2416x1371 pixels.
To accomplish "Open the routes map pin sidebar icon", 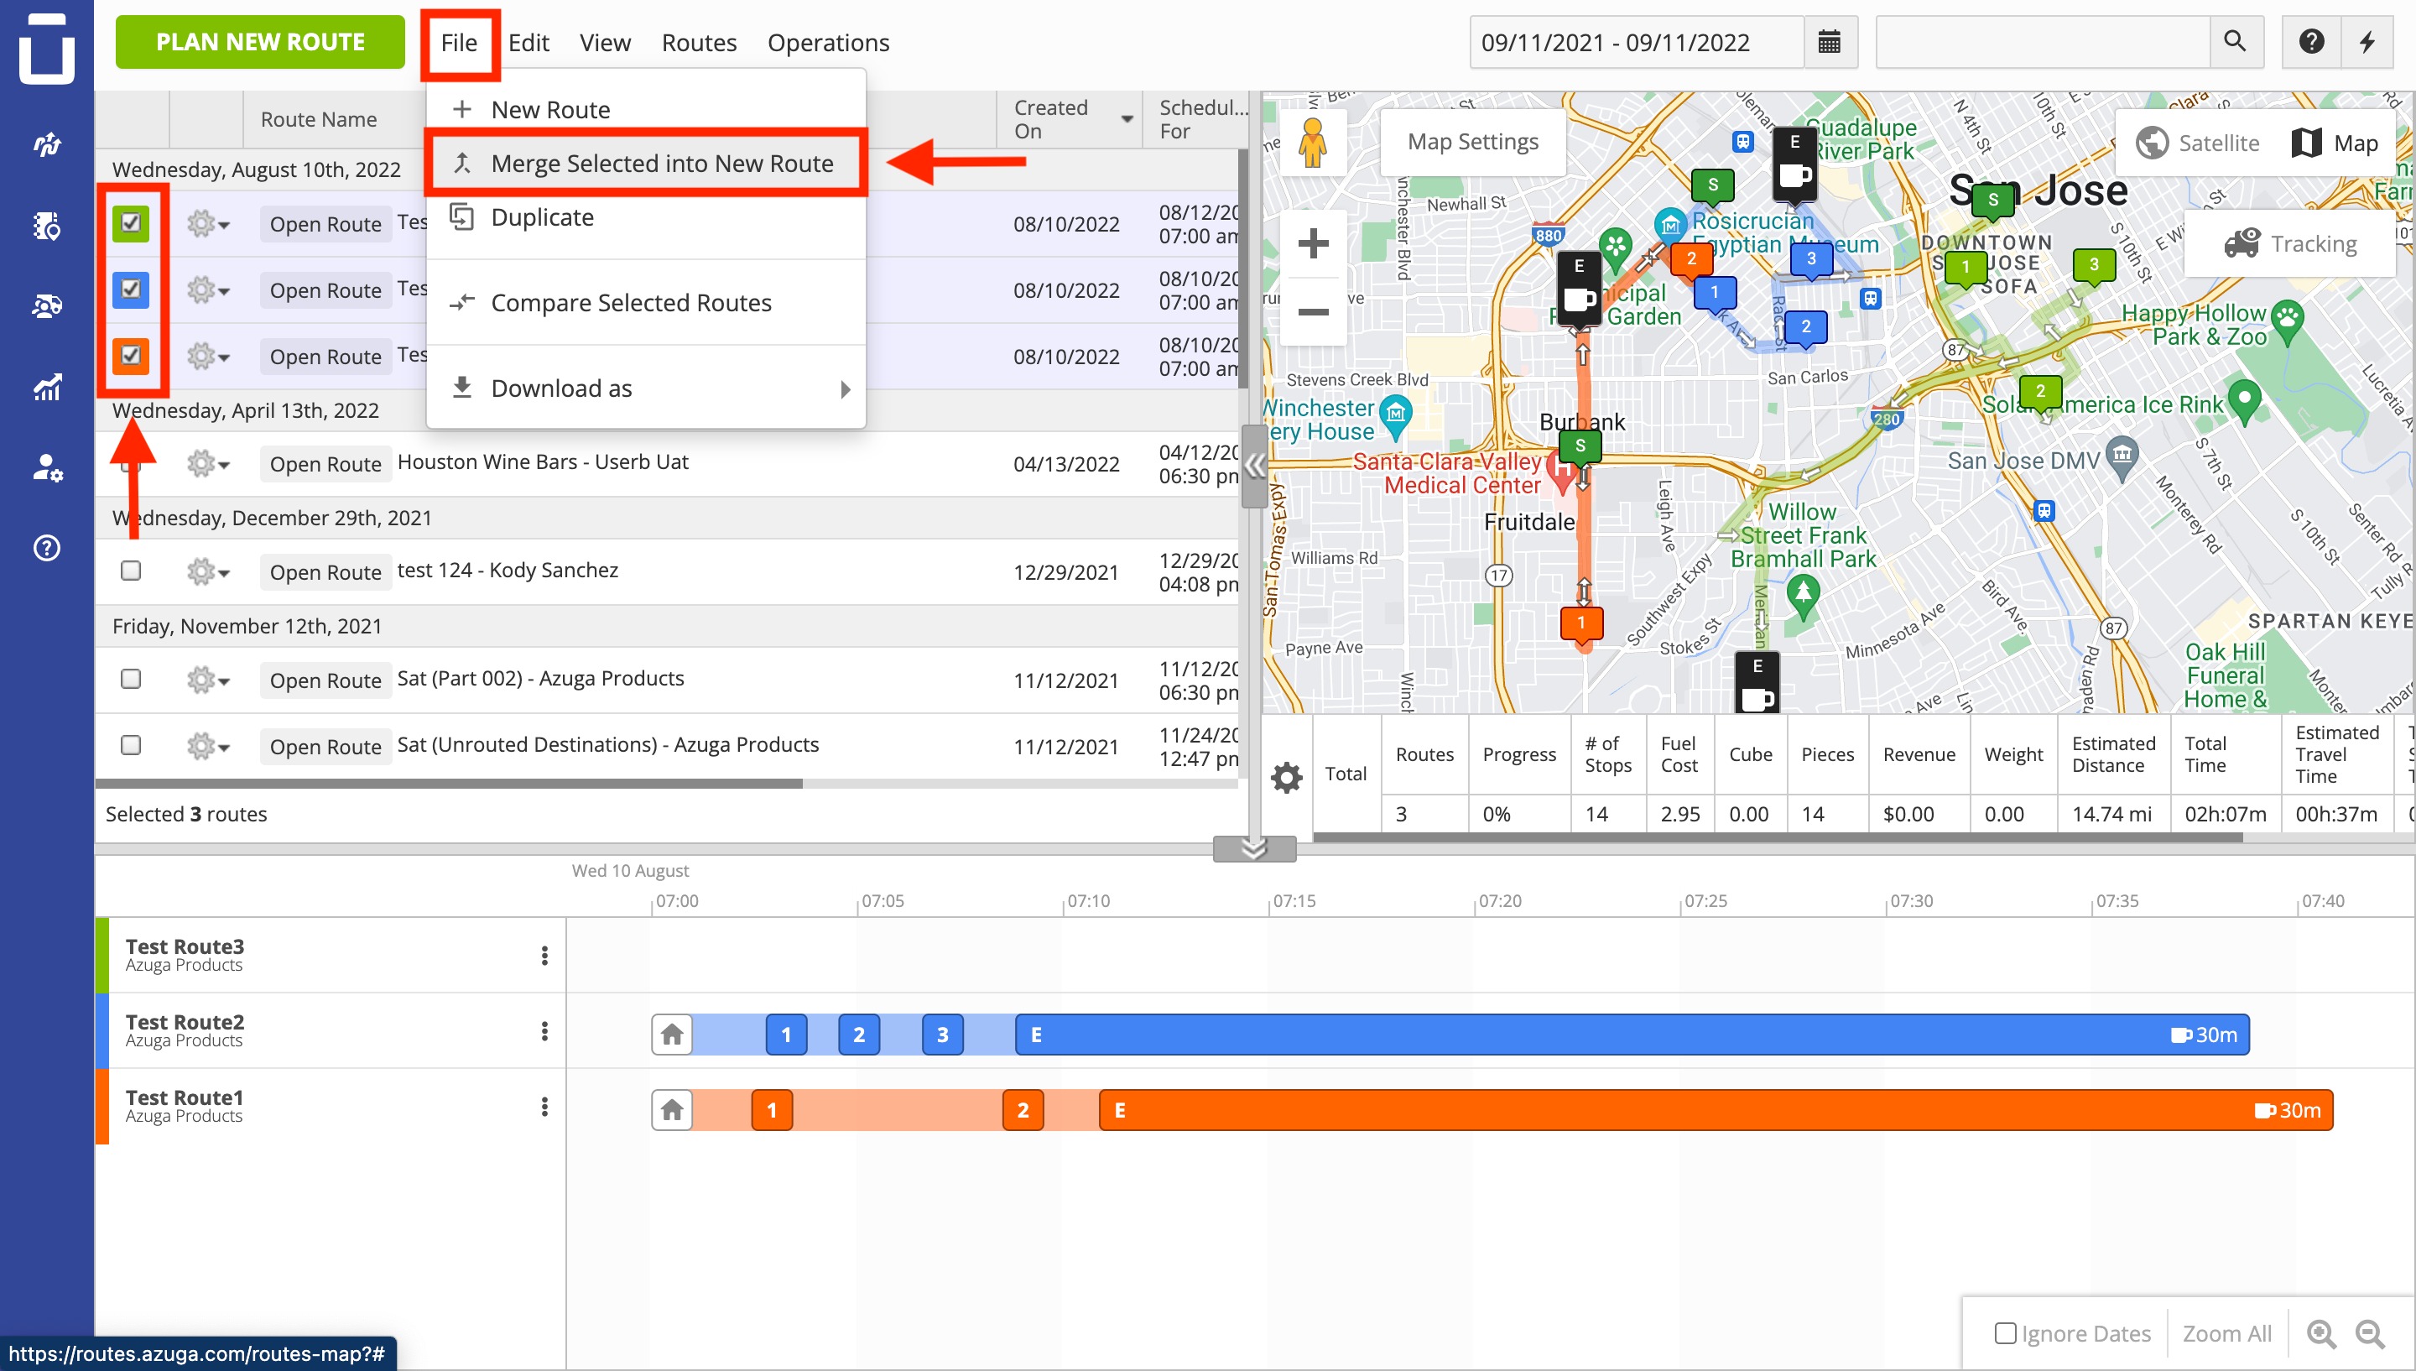I will coord(46,225).
